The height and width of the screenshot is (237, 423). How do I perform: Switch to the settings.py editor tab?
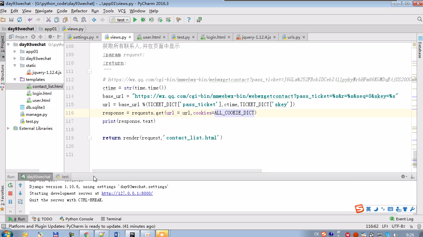[83, 37]
